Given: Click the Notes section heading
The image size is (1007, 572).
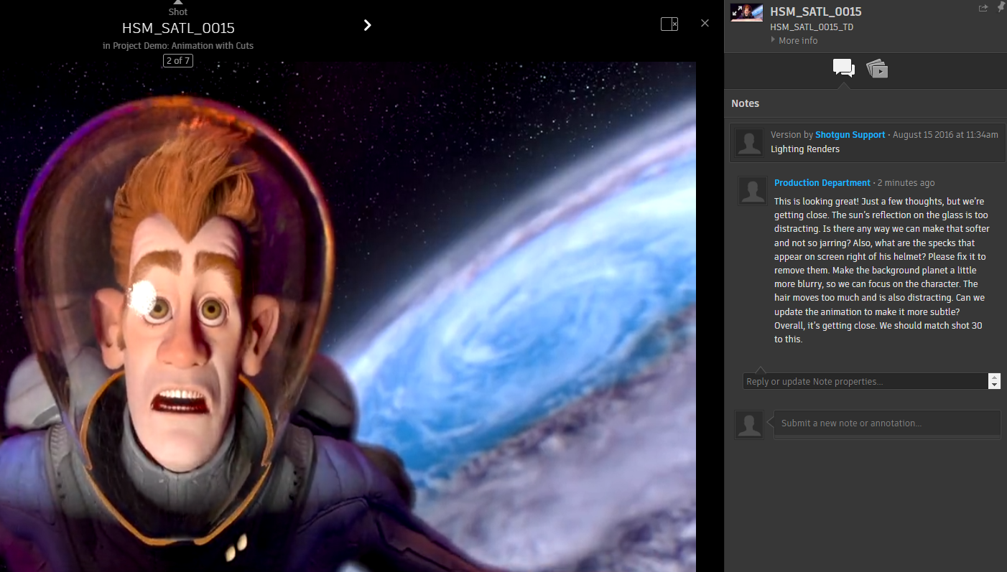Looking at the screenshot, I should click(745, 103).
